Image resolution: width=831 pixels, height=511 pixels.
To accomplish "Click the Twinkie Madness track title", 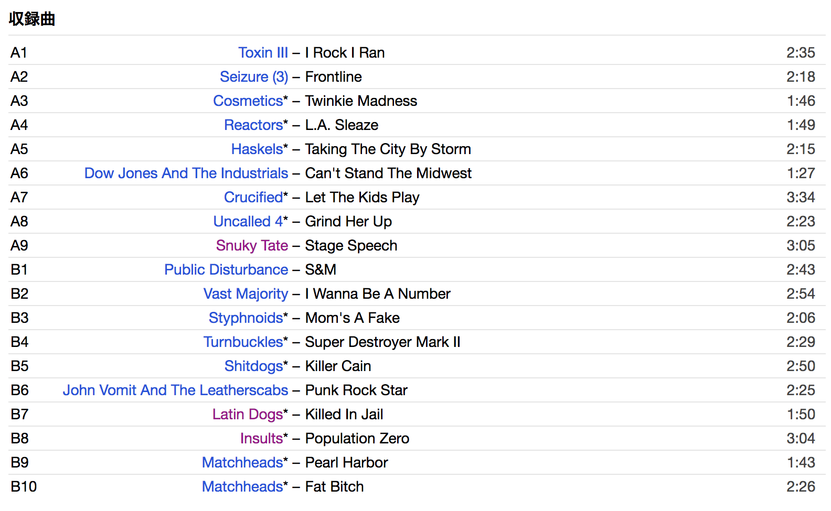I will pyautogui.click(x=361, y=101).
